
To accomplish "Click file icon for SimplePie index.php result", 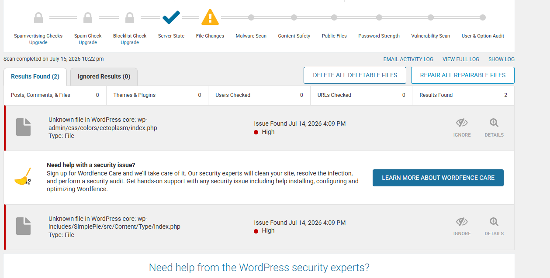I will tap(24, 226).
